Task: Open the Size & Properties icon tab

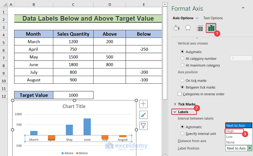Action: tap(200, 28)
